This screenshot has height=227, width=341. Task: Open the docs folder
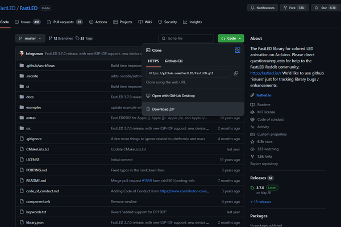tap(30, 97)
